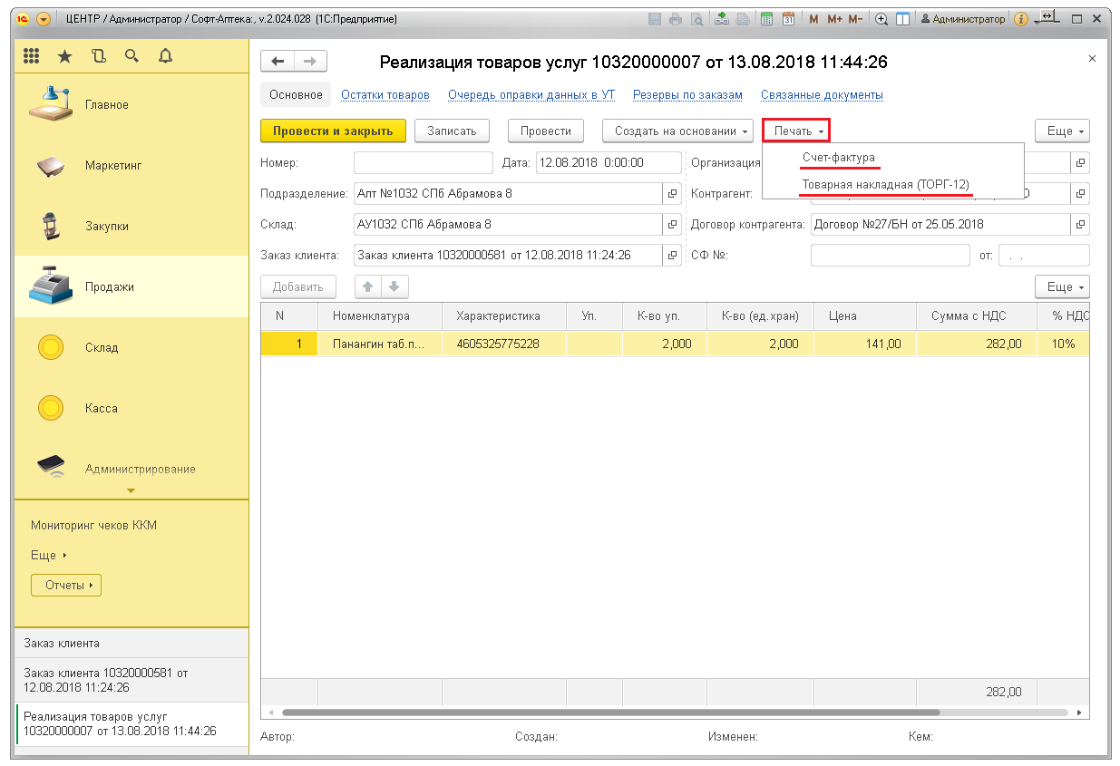Expand 'Отчеты' button in sidebar
This screenshot has height=766, width=1120.
[x=66, y=585]
